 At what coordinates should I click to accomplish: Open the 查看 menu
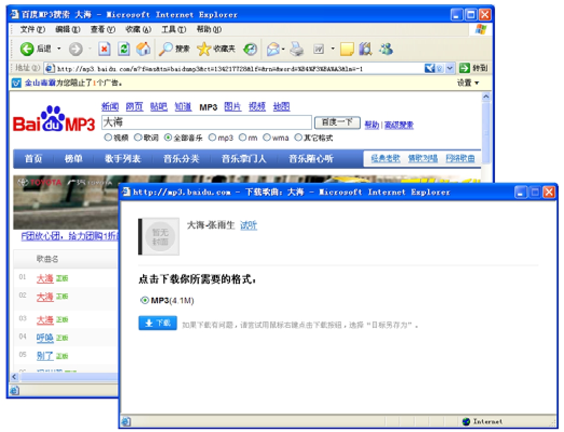(x=103, y=30)
